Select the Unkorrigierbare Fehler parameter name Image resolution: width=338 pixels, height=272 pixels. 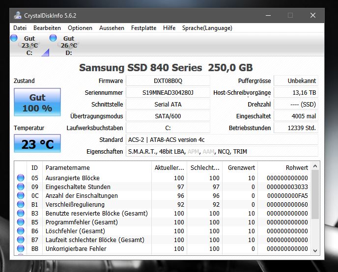coord(76,248)
